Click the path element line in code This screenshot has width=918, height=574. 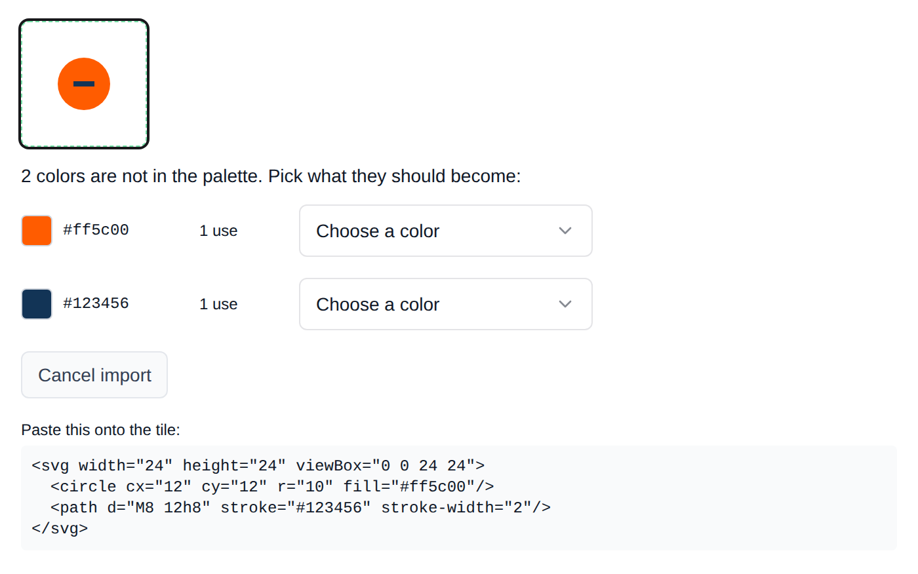pos(300,507)
